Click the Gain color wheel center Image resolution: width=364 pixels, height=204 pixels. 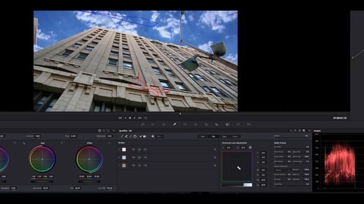[x=42, y=159]
